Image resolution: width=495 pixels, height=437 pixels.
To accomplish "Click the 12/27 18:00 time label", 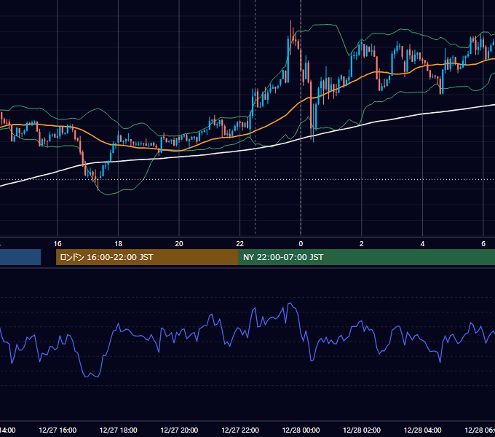I will 119,430.
